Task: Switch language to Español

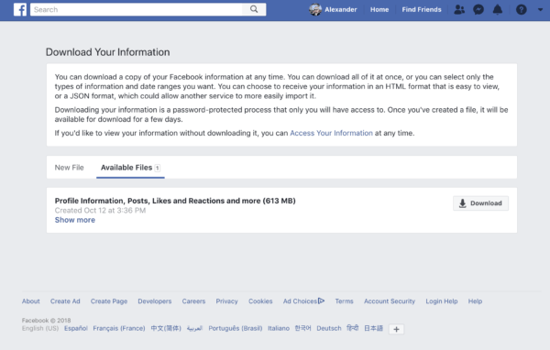Action: pos(76,329)
